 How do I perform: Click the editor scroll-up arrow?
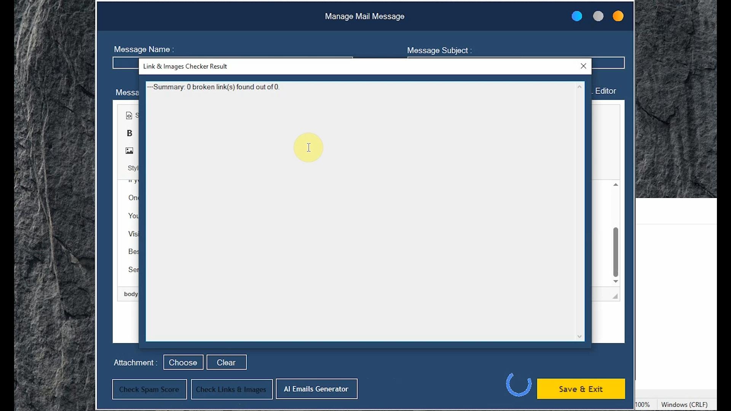click(x=616, y=185)
